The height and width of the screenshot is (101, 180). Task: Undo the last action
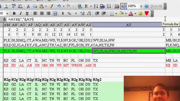[59, 6]
